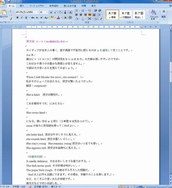
Task: Apply the 見出し 1 (Heading 1) style
Action: point(139,15)
